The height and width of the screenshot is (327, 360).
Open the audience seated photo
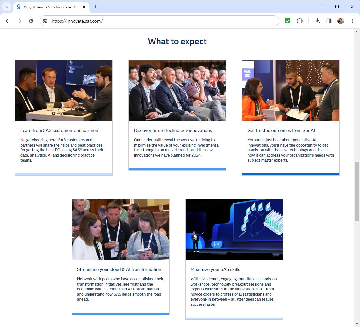[x=177, y=91]
